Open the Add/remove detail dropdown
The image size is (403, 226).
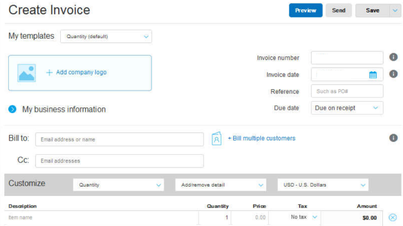tap(221, 185)
